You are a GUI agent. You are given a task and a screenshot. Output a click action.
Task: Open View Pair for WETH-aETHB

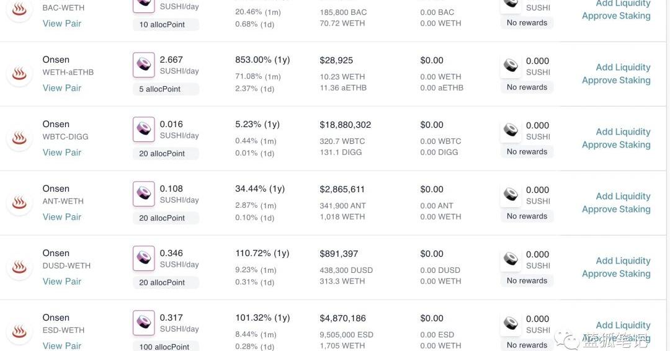tap(62, 88)
